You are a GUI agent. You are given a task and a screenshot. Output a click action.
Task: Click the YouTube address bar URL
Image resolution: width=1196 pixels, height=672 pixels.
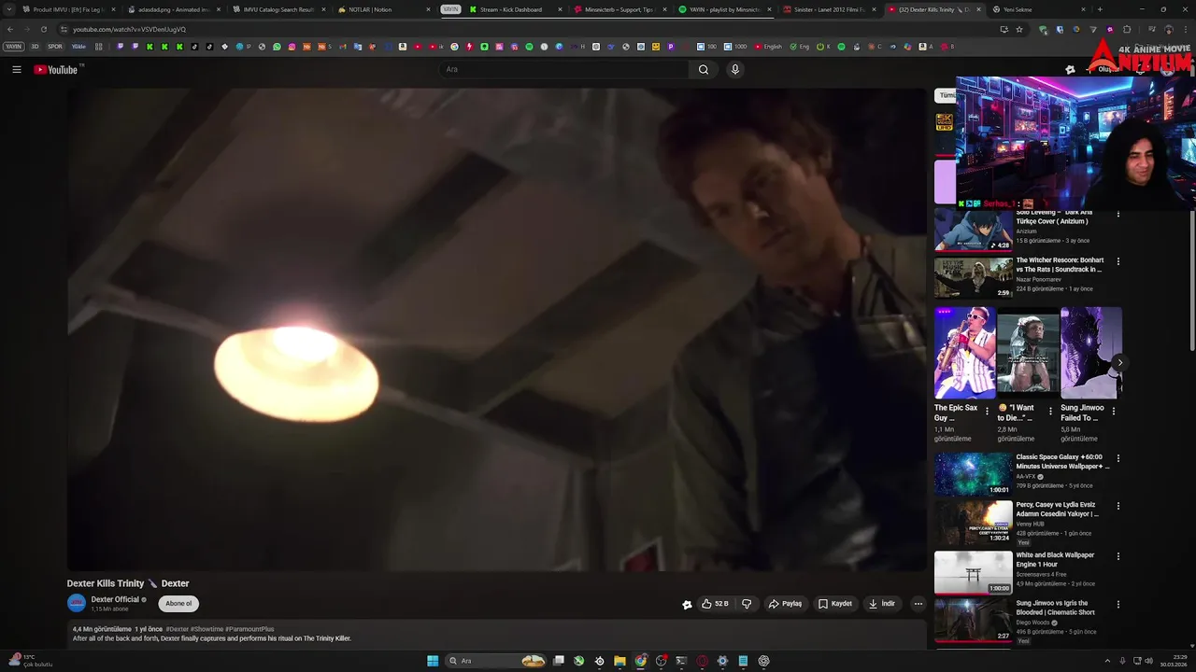[x=129, y=29]
